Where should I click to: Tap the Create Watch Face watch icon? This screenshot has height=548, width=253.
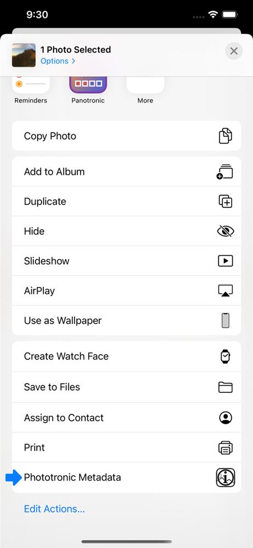(226, 357)
